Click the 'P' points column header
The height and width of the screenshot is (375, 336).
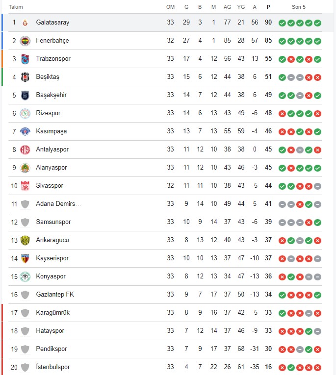coord(268,7)
